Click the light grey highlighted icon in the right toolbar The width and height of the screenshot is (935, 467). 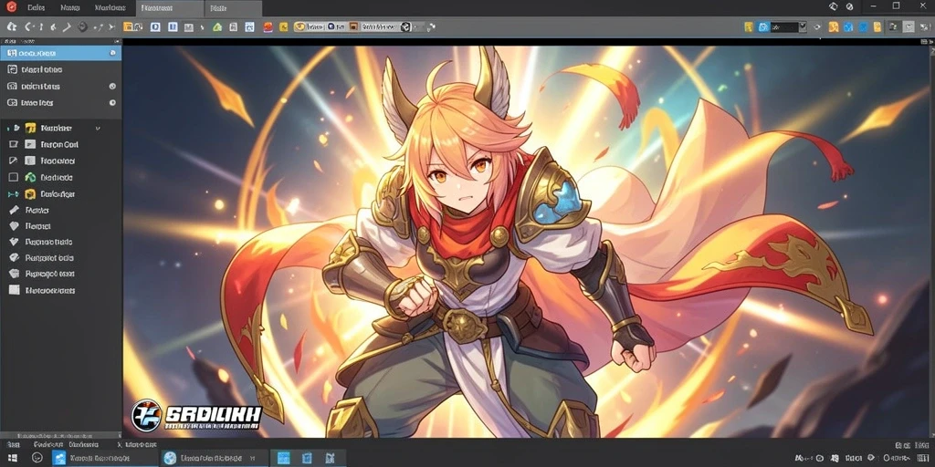click(x=909, y=26)
